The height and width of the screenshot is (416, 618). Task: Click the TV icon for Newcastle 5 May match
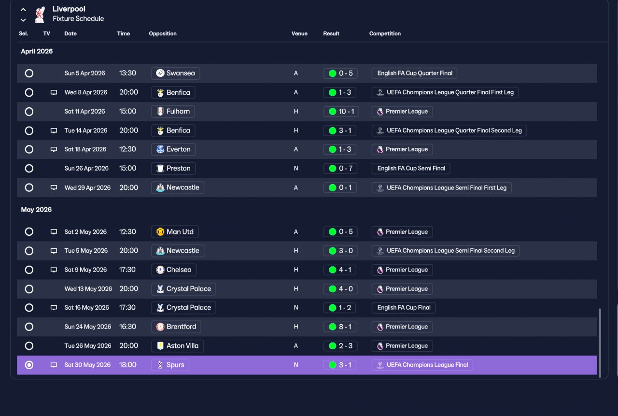click(54, 251)
